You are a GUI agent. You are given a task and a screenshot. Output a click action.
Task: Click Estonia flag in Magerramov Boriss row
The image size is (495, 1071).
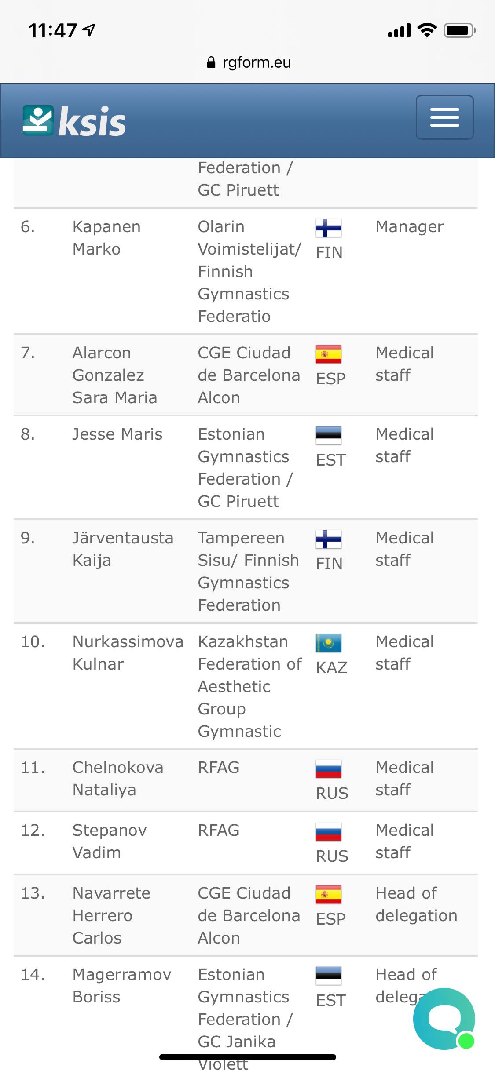point(328,976)
